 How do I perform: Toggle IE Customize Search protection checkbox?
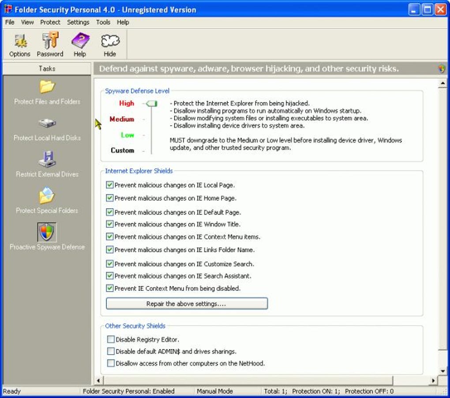(x=109, y=264)
